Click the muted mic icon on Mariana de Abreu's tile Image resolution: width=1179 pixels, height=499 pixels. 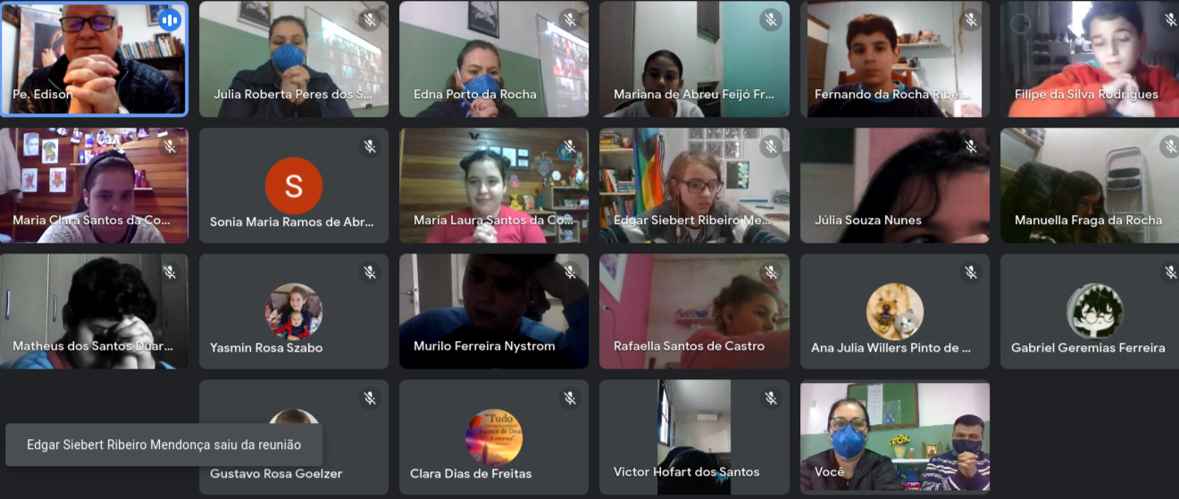pos(771,20)
